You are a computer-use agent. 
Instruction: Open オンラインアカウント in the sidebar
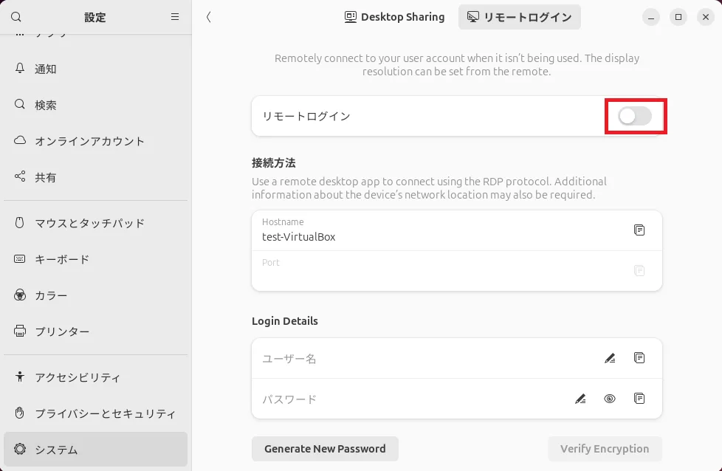click(89, 141)
